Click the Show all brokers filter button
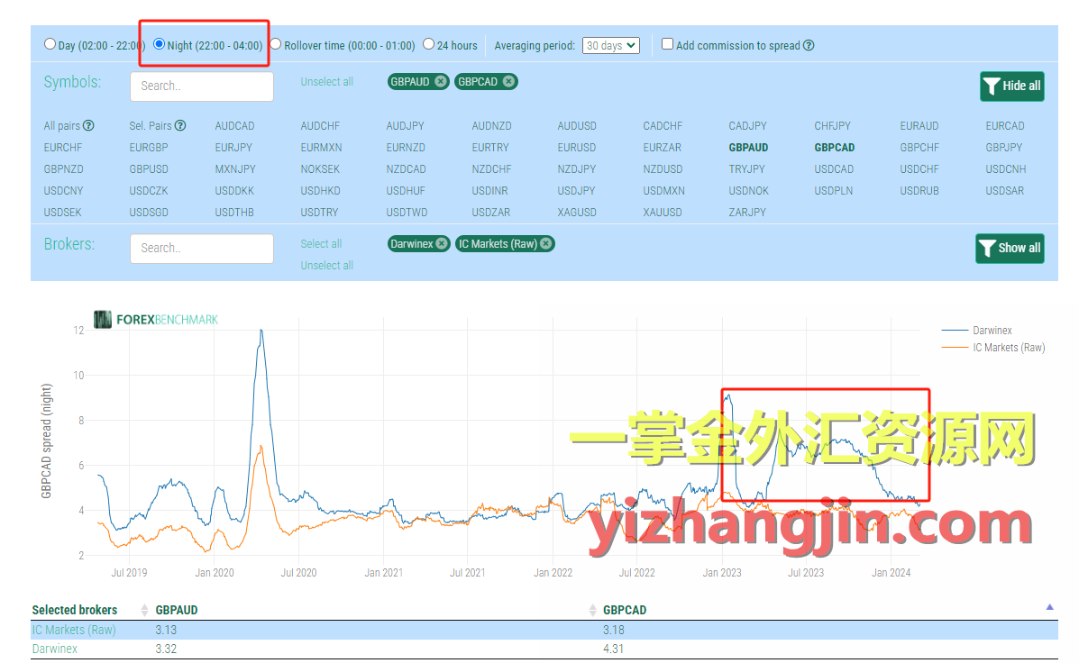Screen dimensions: 1079x663 tap(1010, 249)
